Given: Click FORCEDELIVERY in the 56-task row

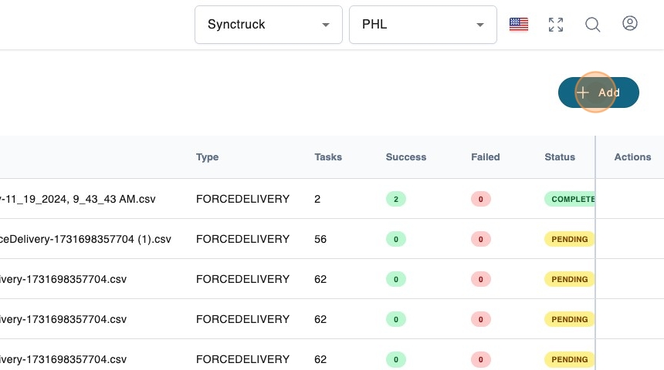Looking at the screenshot, I should (x=242, y=239).
